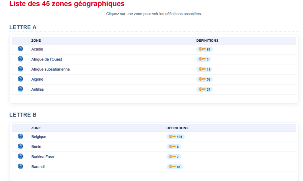Click the Belgique zone name
The width and height of the screenshot is (303, 181).
39,137
